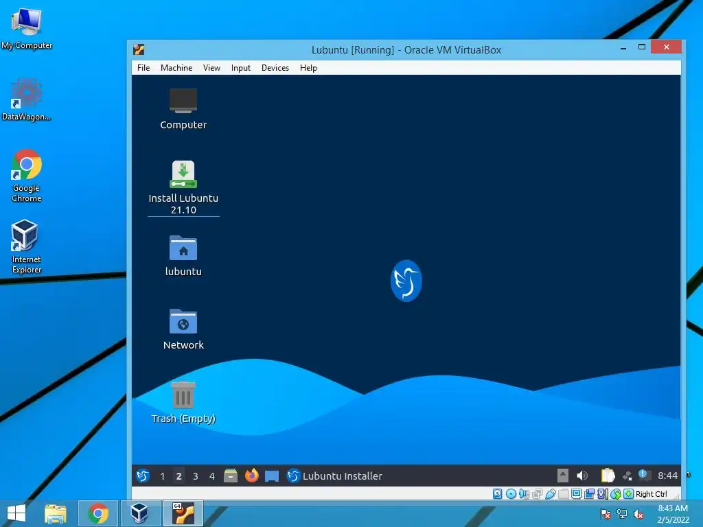Click the disconnected network tray icon in Lubuntu
Viewport: 703px width, 527px height.
coord(627,476)
